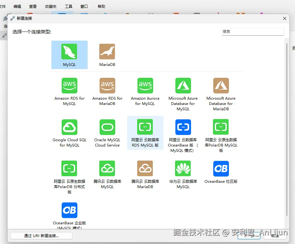Click the 'MariaDB' label under seal icon
The height and width of the screenshot is (244, 295).
click(x=107, y=65)
